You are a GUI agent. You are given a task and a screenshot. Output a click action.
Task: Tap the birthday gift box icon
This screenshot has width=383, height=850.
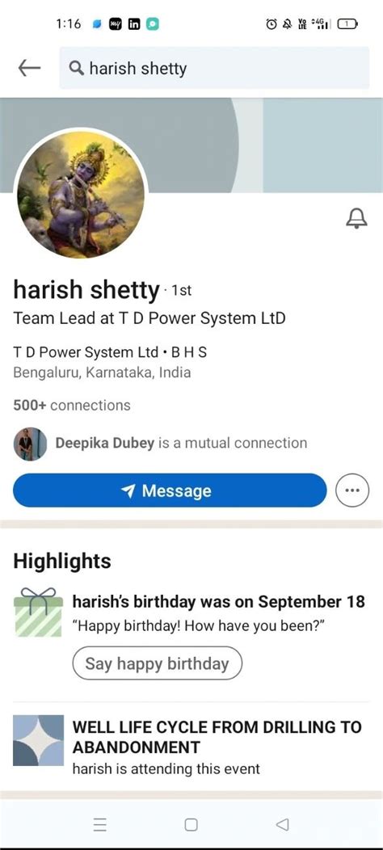click(x=38, y=612)
